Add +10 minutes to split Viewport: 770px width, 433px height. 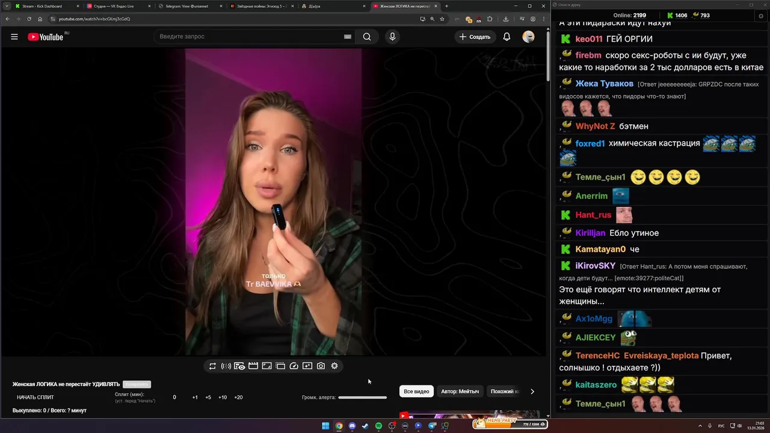pos(223,398)
